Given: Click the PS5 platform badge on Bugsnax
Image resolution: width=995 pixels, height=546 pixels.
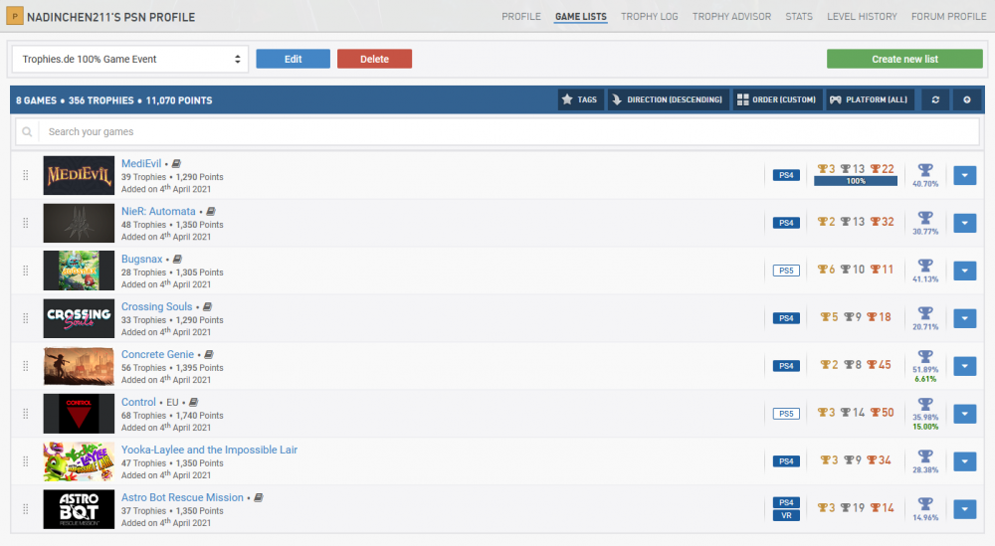Looking at the screenshot, I should point(786,271).
